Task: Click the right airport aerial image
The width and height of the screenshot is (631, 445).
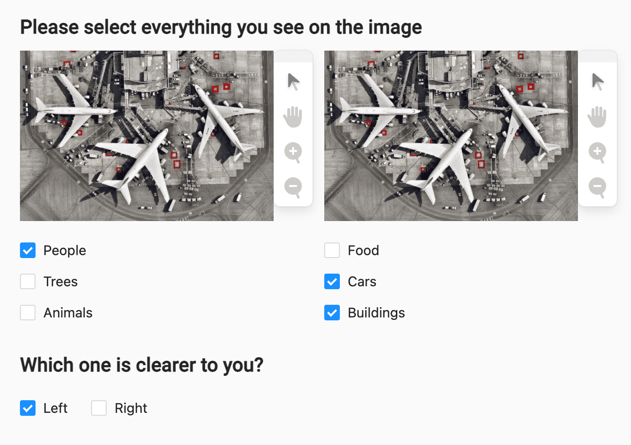Action: (451, 136)
